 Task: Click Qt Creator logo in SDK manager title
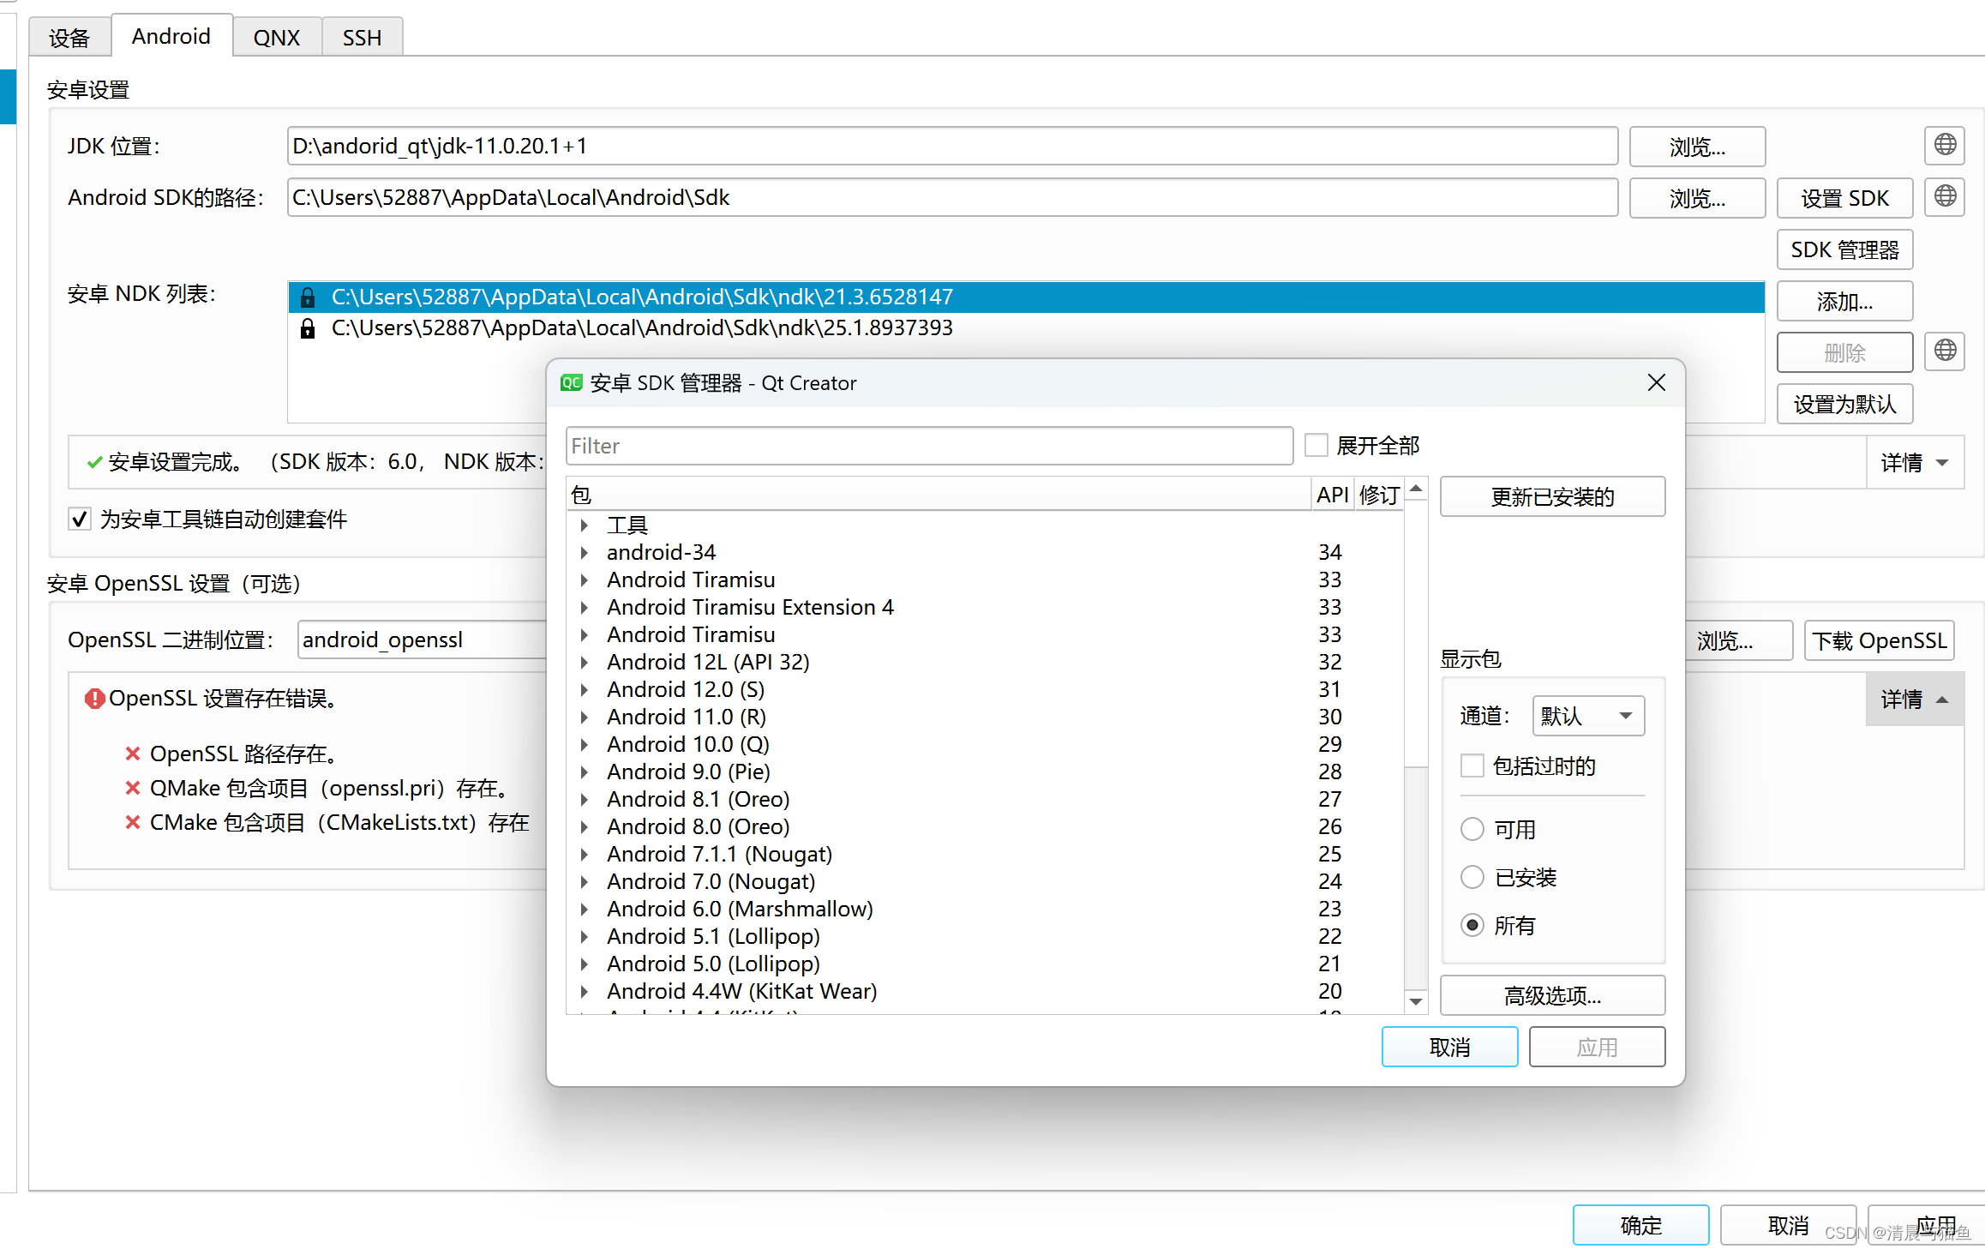[x=571, y=383]
